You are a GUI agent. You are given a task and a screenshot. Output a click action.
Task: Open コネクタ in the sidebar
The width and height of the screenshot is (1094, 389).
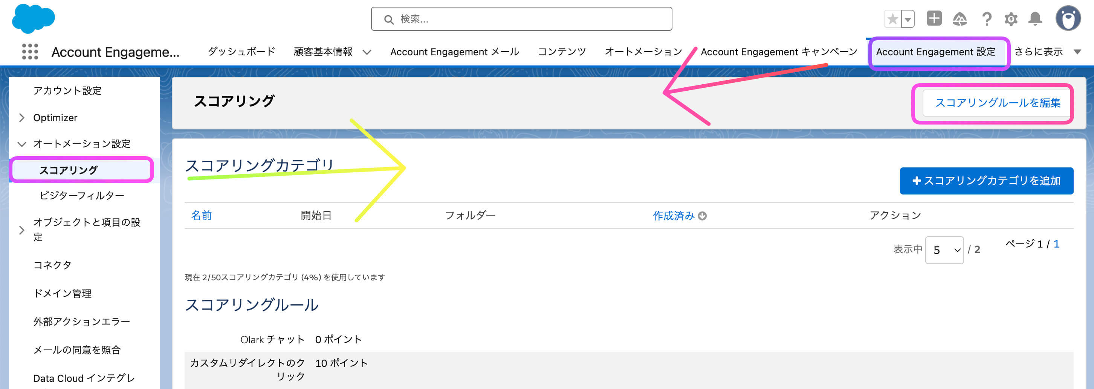52,265
